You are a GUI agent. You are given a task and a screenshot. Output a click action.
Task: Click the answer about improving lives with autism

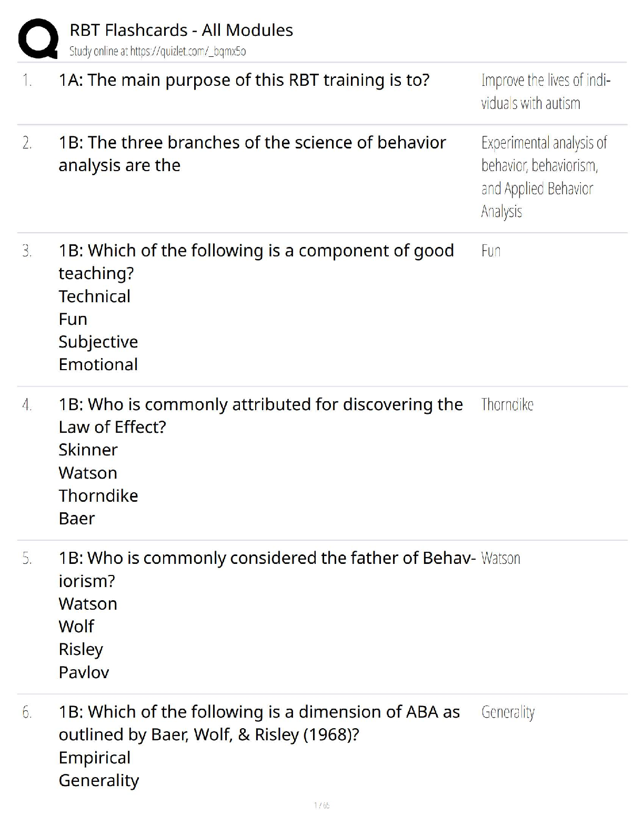(545, 92)
